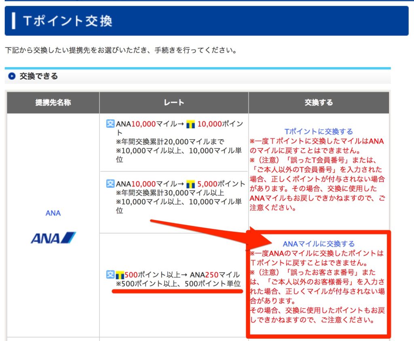Click the T-point logo before 500ポイント以上
The width and height of the screenshot is (414, 341).
120,275
